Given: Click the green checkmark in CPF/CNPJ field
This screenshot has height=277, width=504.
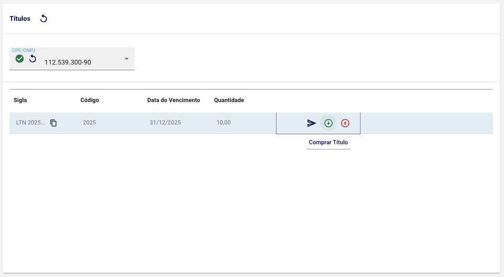Looking at the screenshot, I should (20, 59).
